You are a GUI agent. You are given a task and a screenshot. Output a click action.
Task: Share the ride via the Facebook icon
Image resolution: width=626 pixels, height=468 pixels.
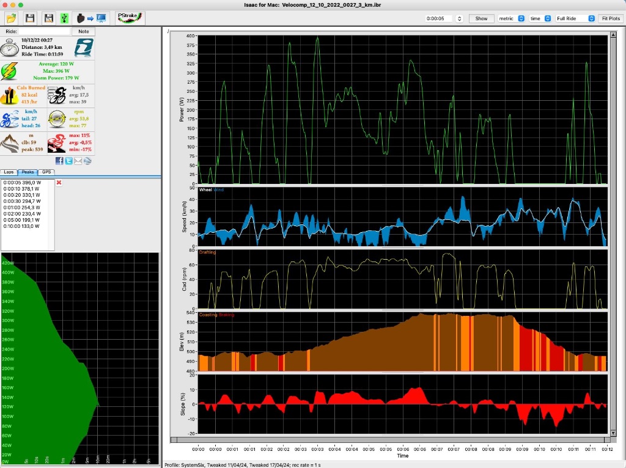pyautogui.click(x=59, y=161)
